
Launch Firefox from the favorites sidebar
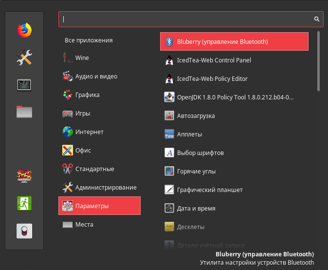click(24, 30)
